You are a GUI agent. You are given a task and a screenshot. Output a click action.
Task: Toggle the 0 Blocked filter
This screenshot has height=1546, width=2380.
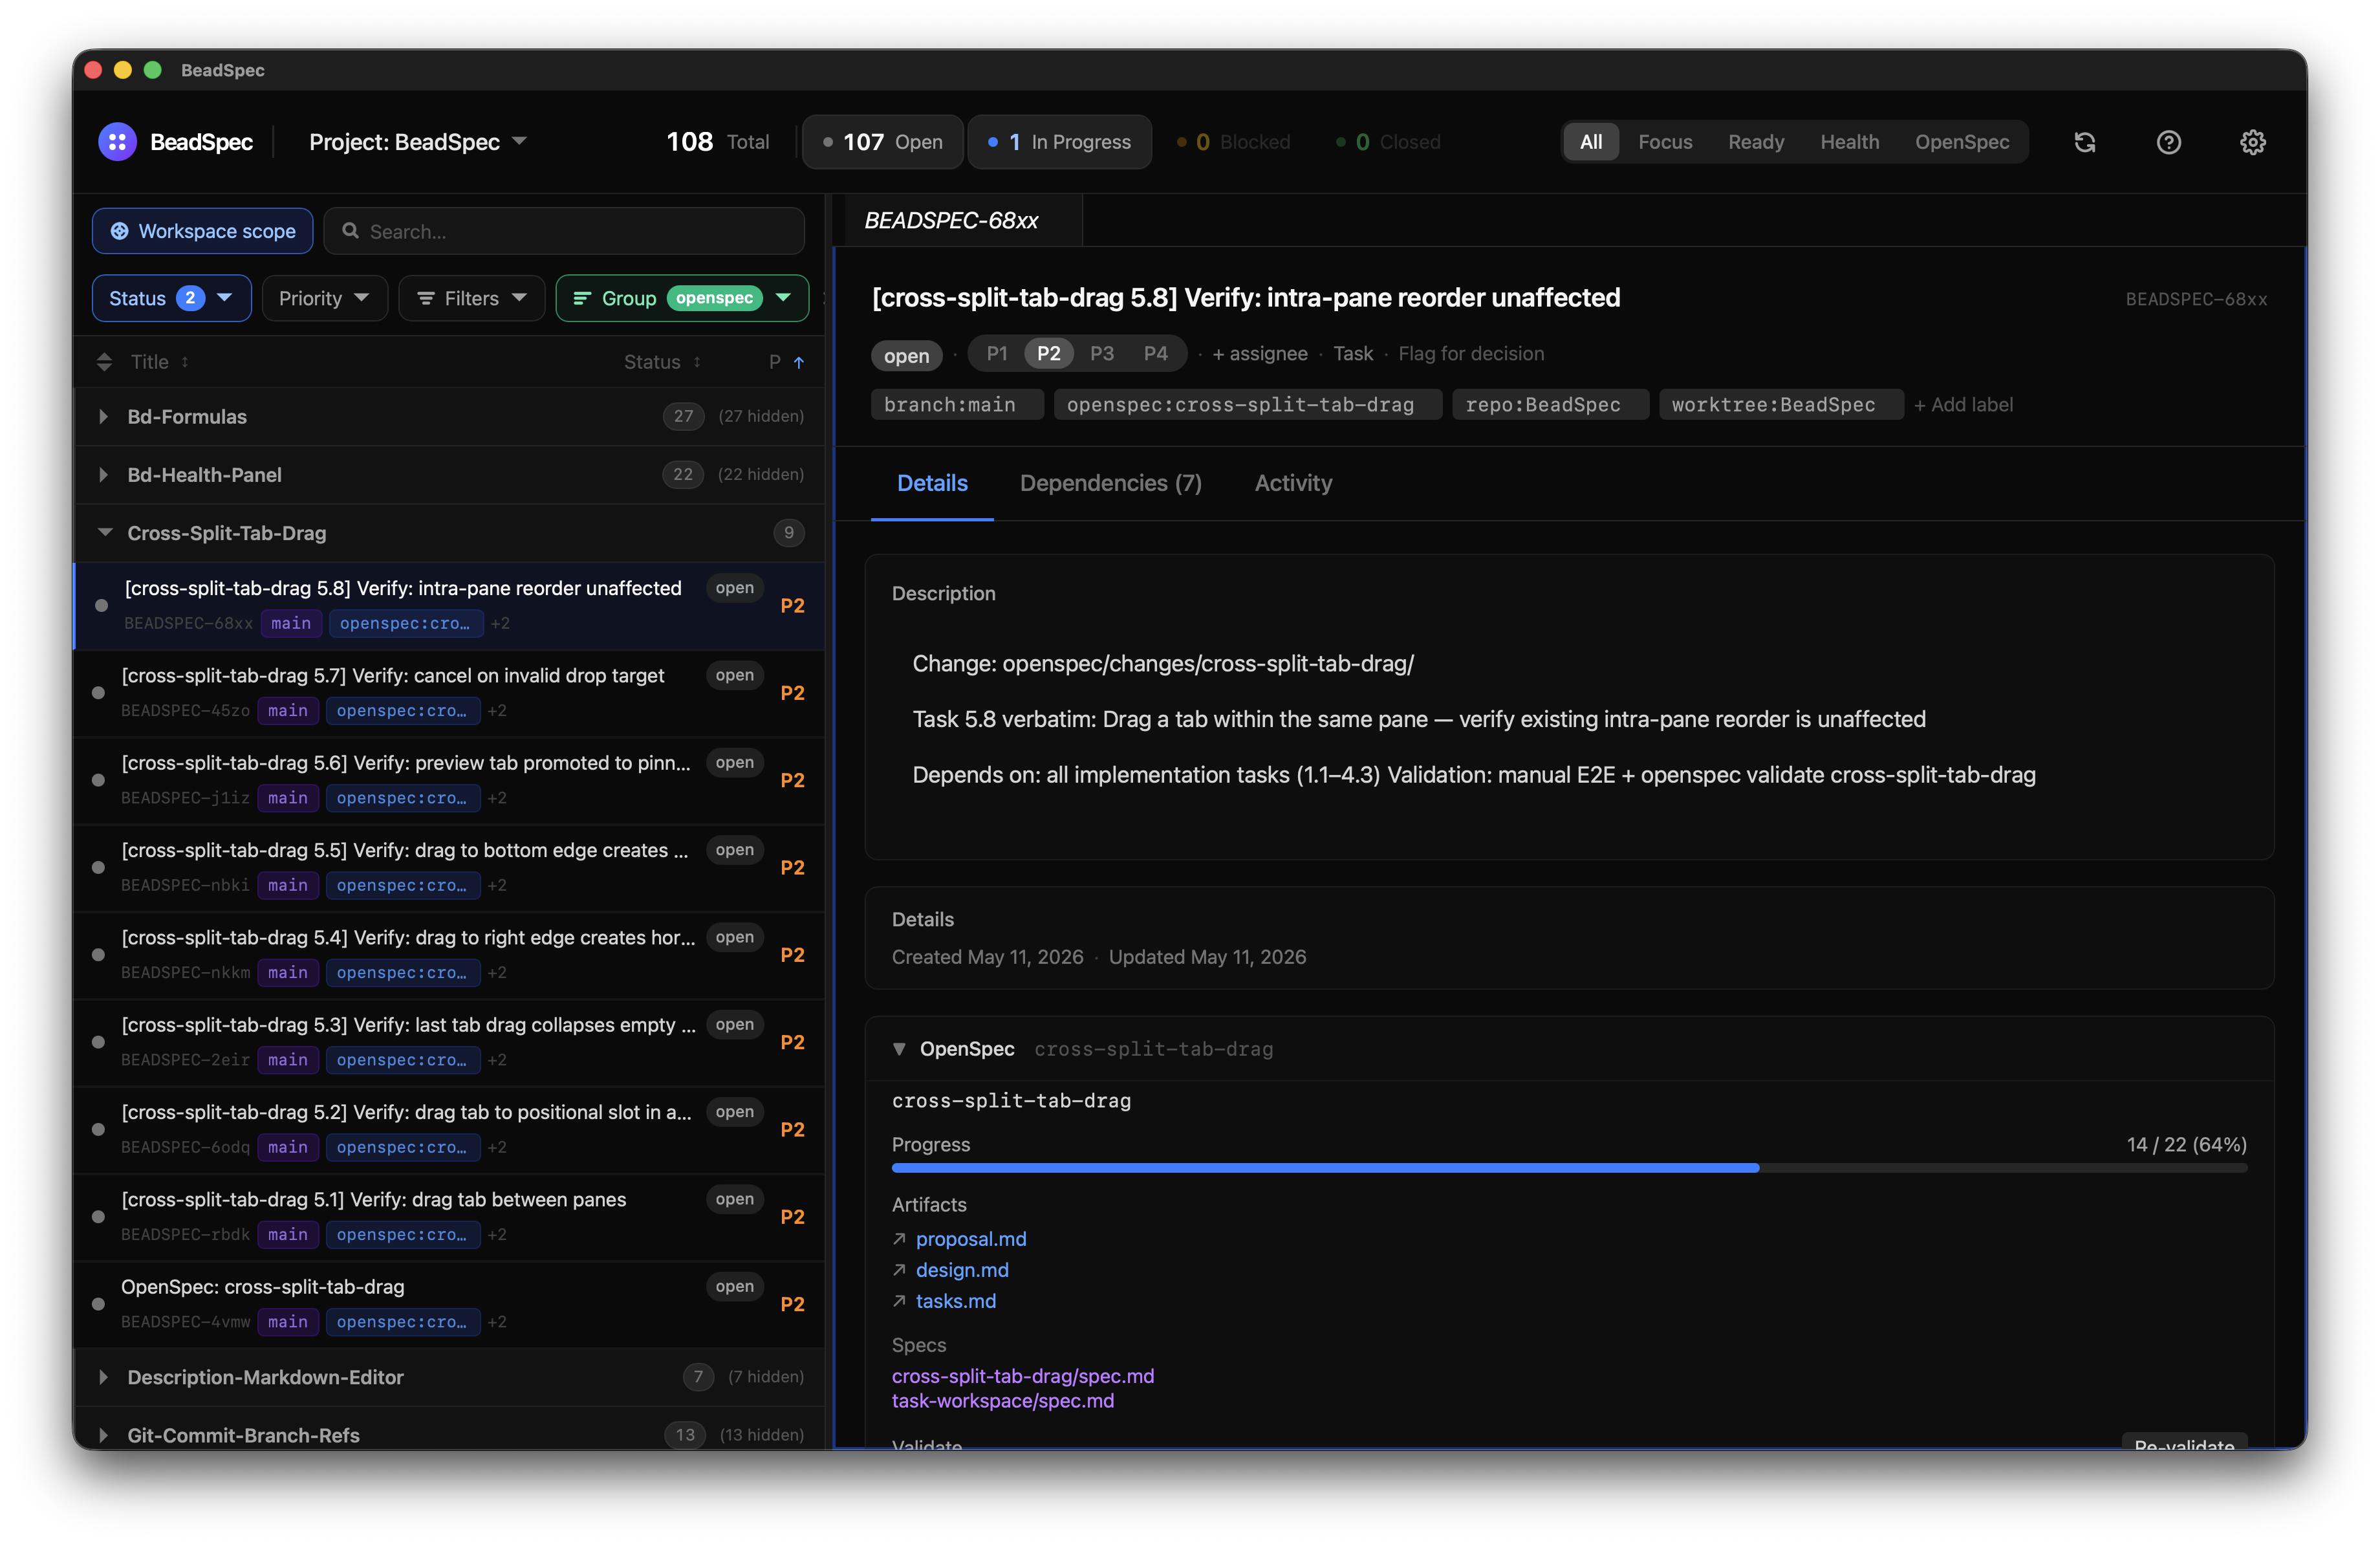click(1234, 142)
